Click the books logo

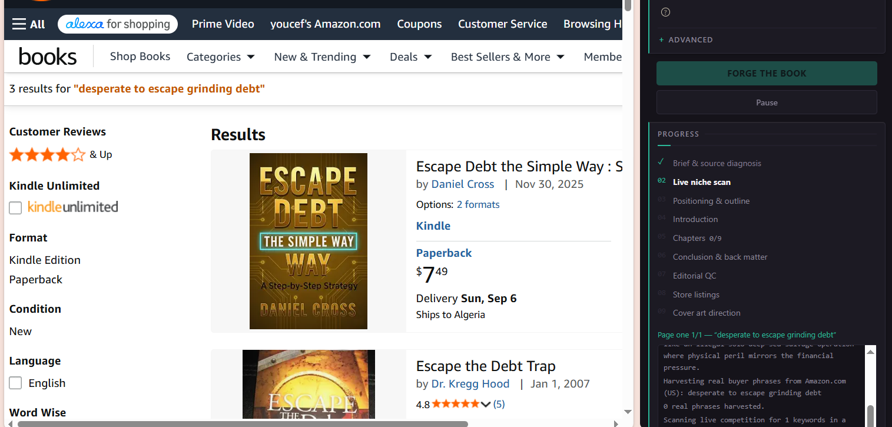coord(48,57)
